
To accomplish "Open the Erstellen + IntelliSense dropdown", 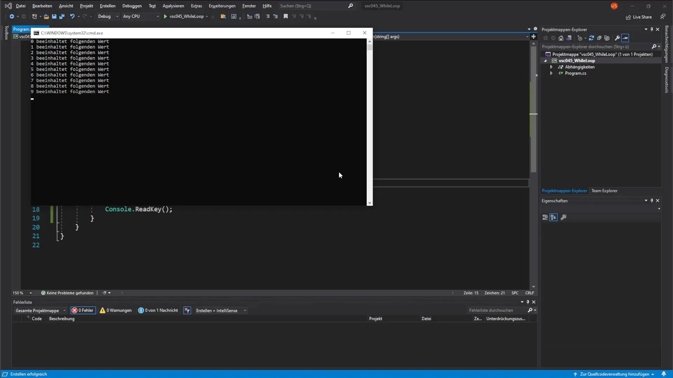I will pos(221,310).
